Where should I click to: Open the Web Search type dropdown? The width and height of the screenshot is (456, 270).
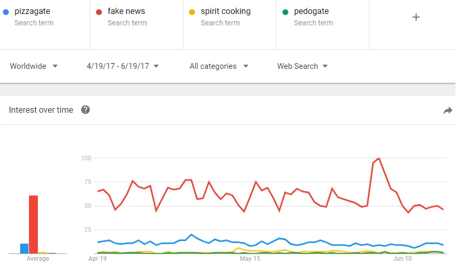point(302,66)
